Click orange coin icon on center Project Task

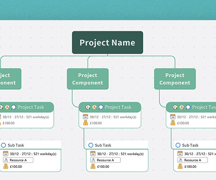point(94,107)
